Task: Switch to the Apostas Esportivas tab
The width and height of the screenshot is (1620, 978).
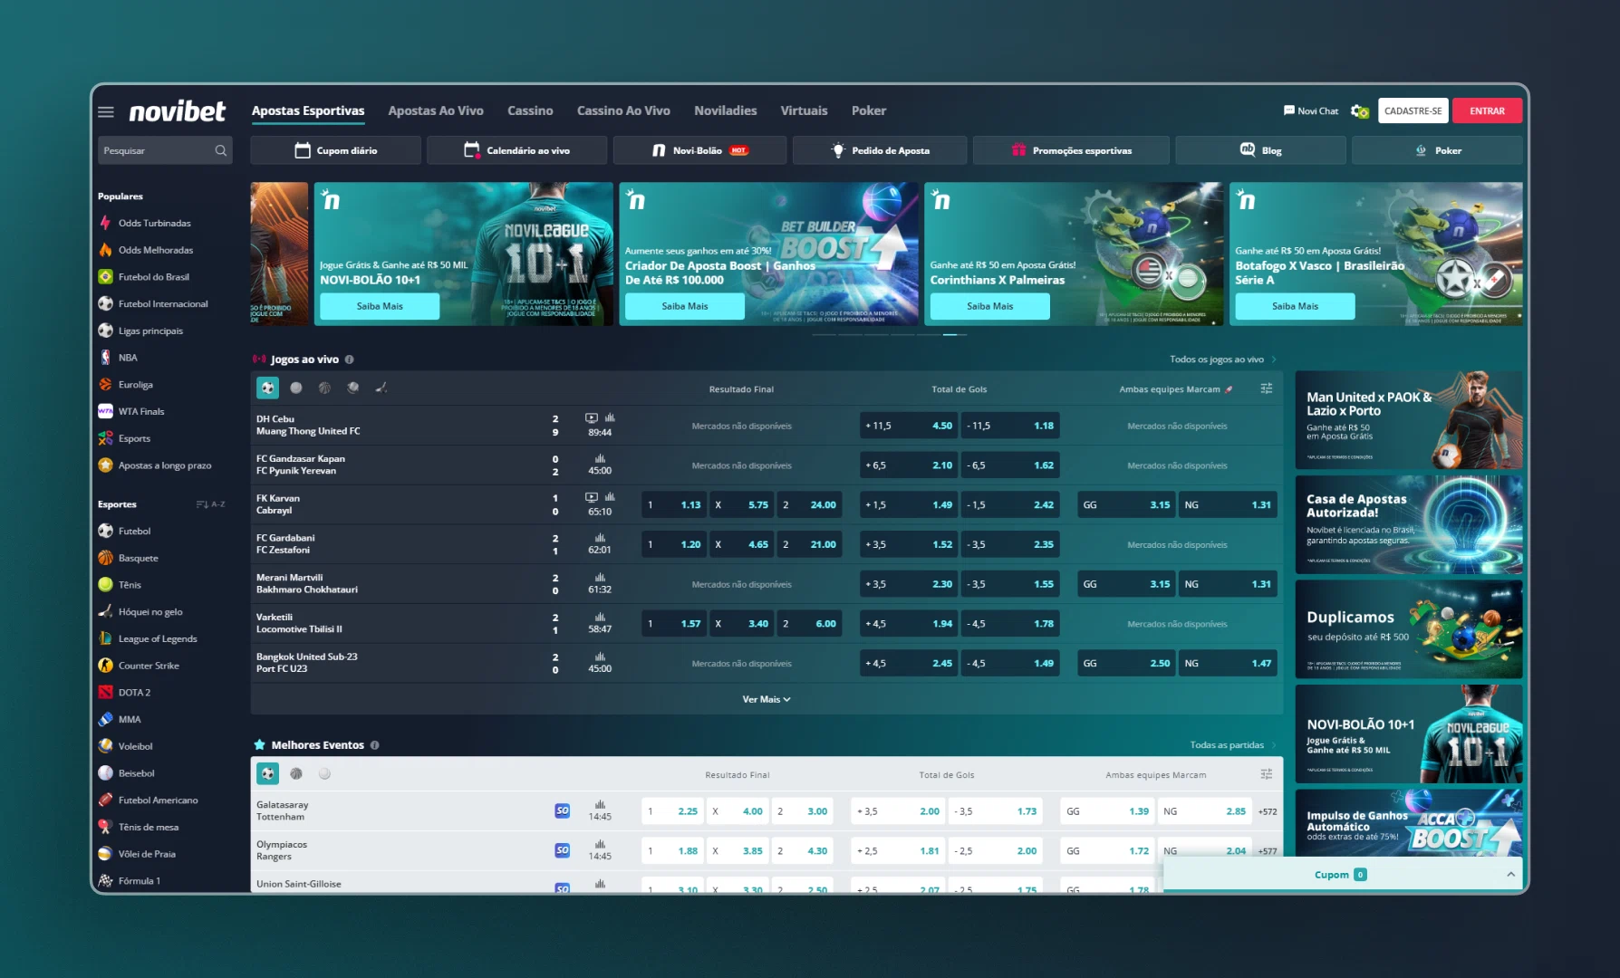Action: [308, 111]
